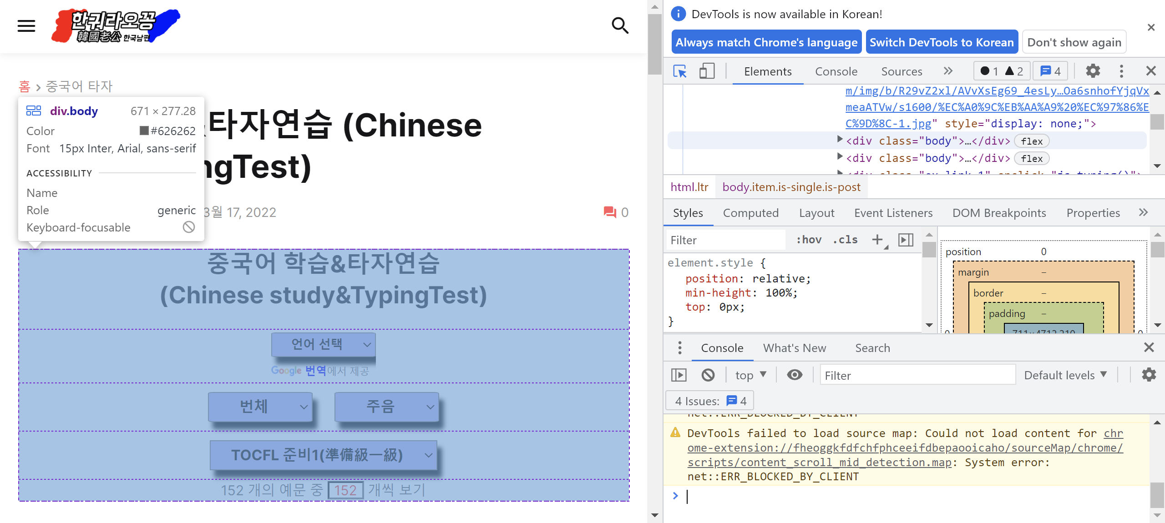Image resolution: width=1165 pixels, height=523 pixels.
Task: Open the Sources panel tab
Action: coord(902,71)
